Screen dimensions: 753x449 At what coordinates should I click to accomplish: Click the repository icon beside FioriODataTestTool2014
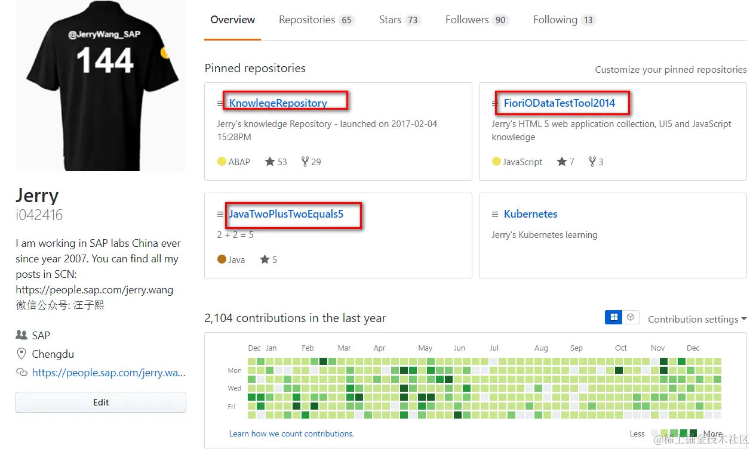[x=494, y=103]
